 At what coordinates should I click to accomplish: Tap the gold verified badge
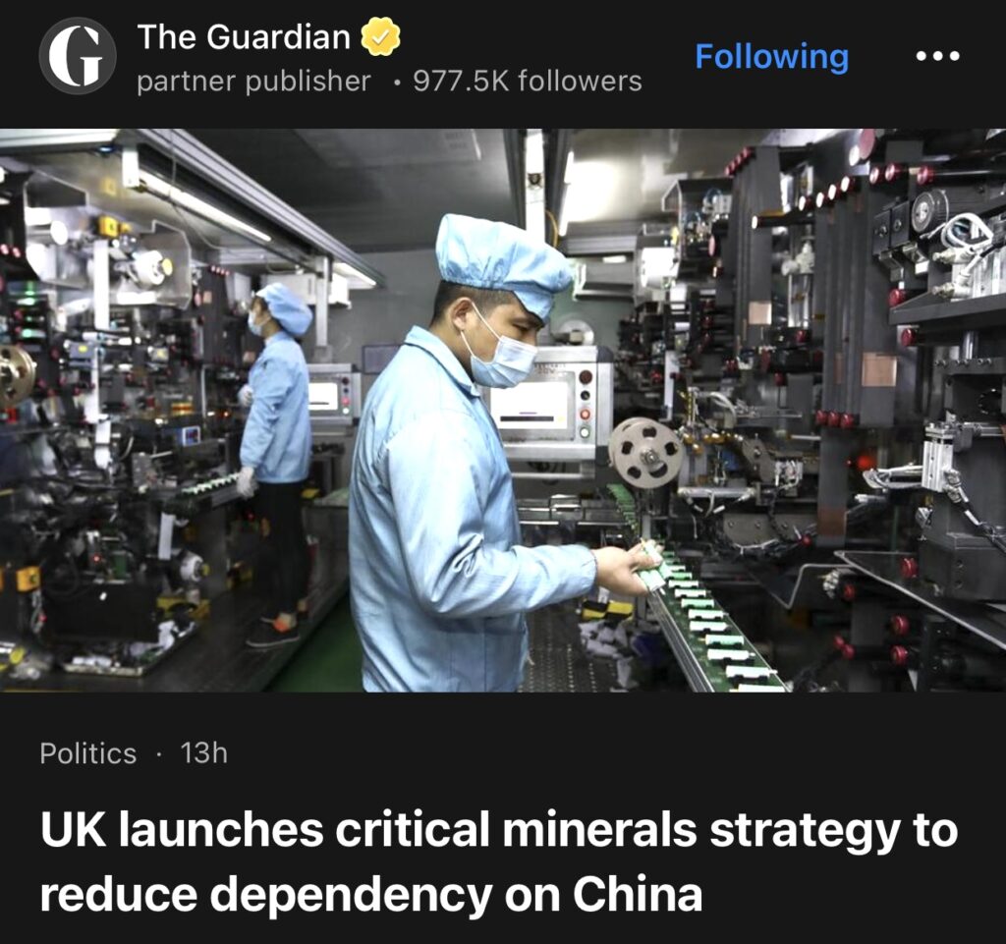(380, 37)
